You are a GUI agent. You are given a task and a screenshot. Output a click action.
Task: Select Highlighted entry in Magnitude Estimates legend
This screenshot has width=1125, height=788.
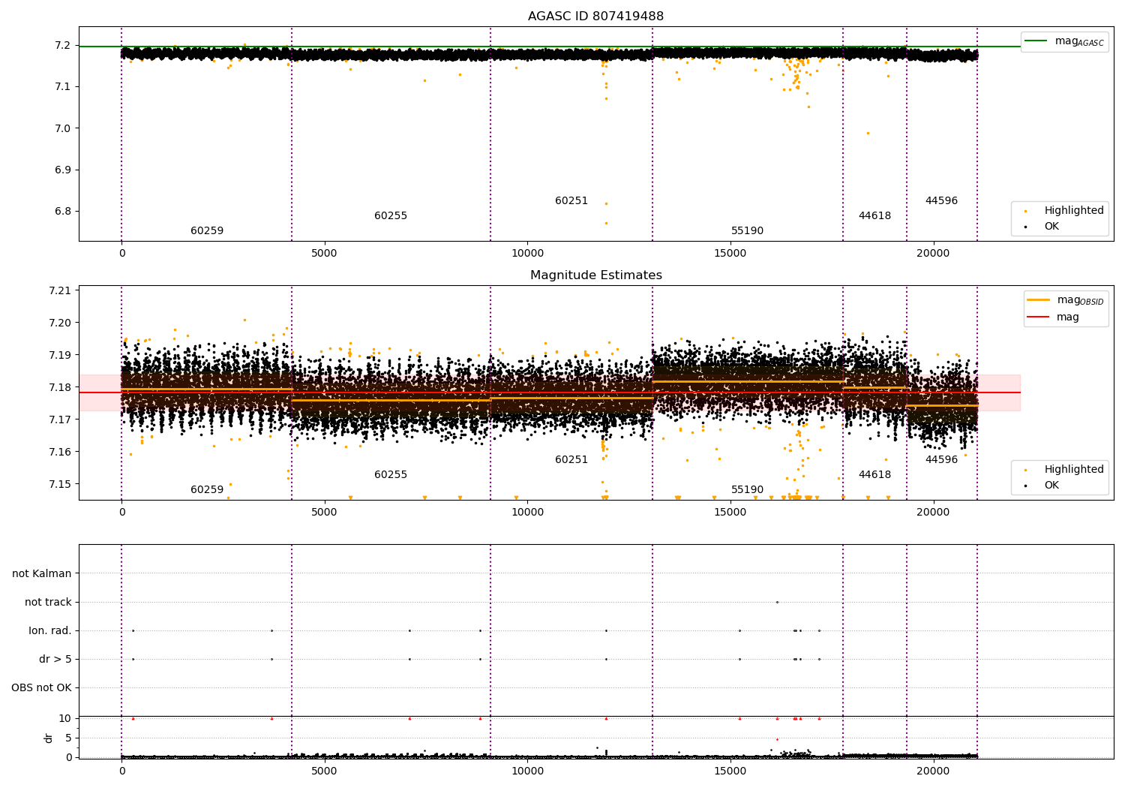tap(1074, 469)
